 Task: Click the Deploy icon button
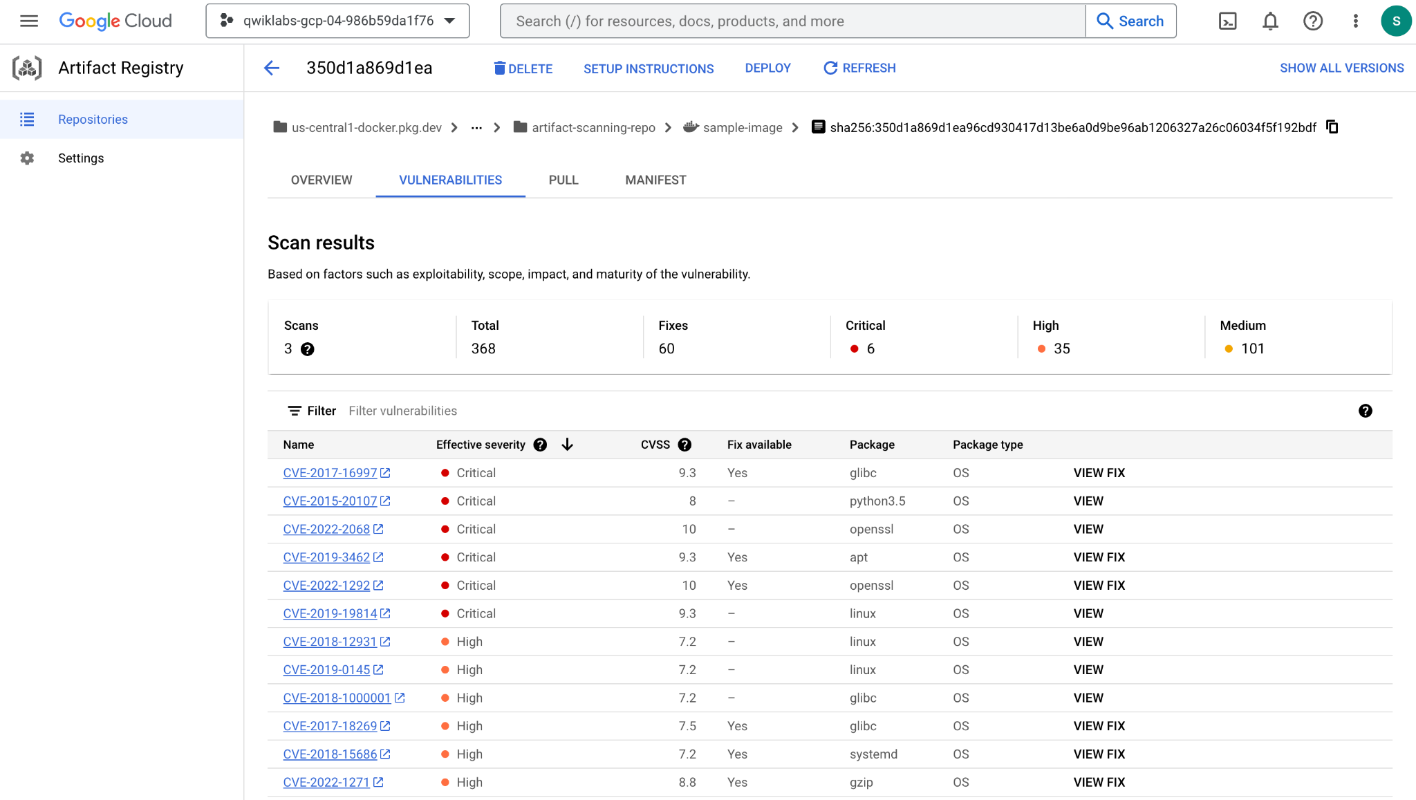pyautogui.click(x=767, y=68)
